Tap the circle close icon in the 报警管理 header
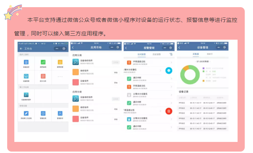The image size is (253, 153). point(170,48)
